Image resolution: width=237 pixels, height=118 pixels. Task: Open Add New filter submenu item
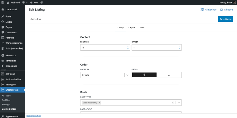[6, 100]
